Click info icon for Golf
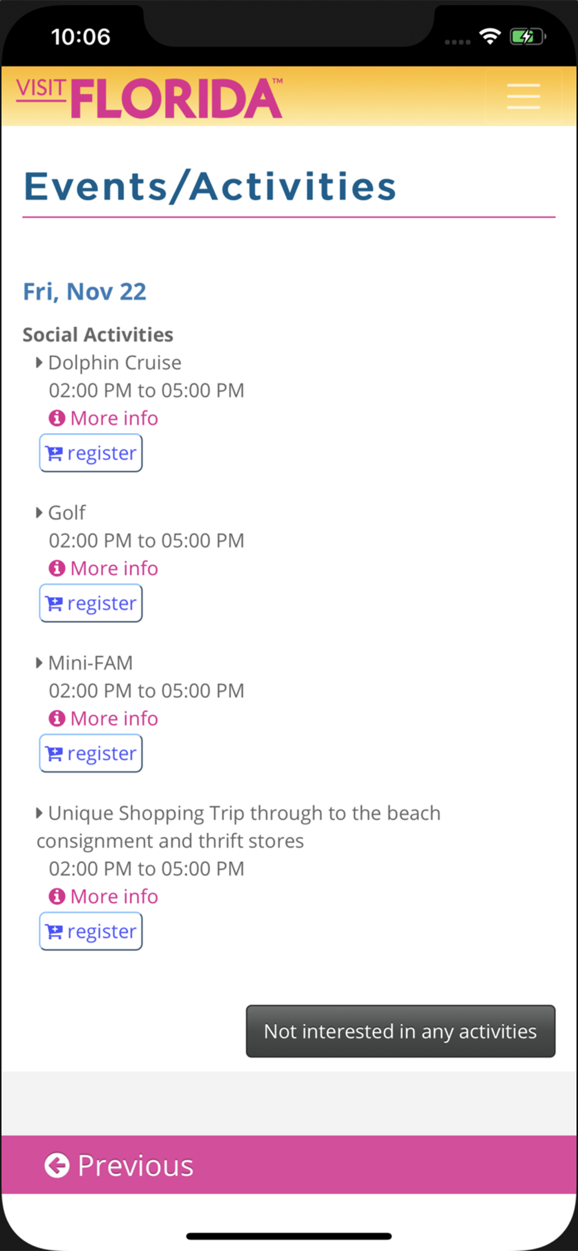This screenshot has height=1251, width=578. coord(57,568)
